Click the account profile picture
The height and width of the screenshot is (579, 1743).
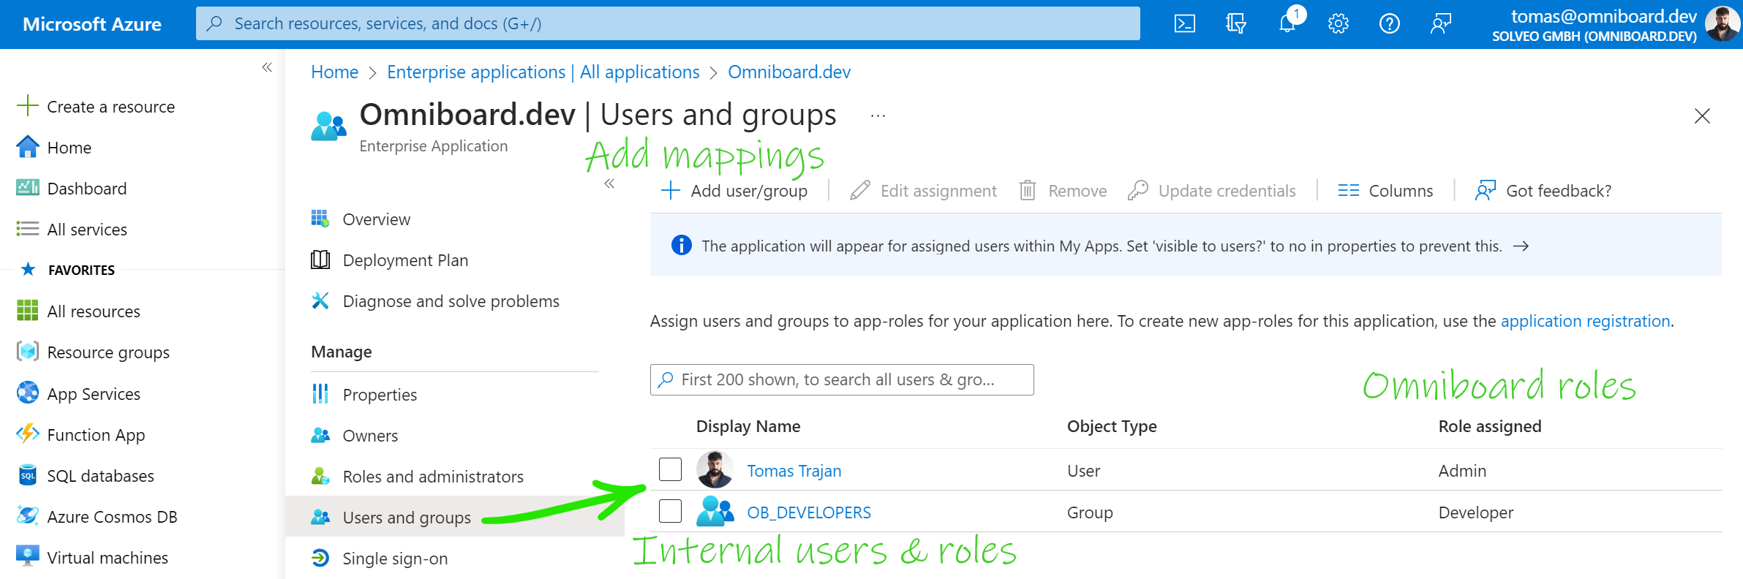point(1723,24)
